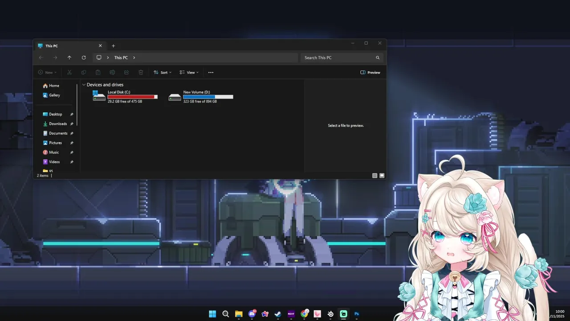This screenshot has width=570, height=321.
Task: Click the monitor icon in the address bar
Action: [x=99, y=58]
